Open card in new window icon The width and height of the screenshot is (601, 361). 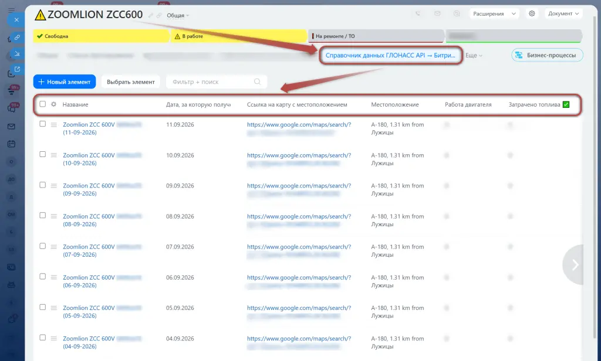click(17, 69)
